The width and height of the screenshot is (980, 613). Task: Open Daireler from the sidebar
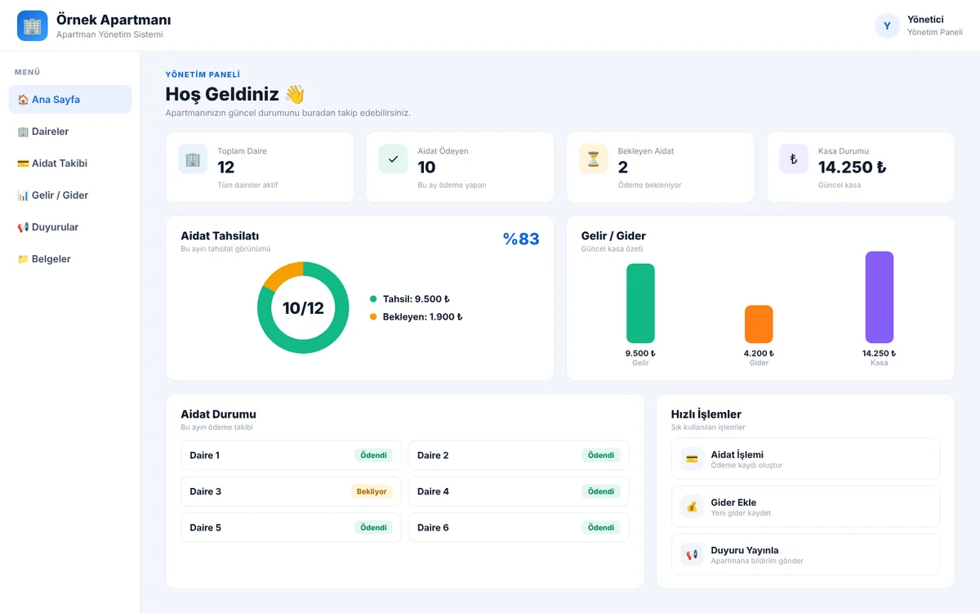pos(70,132)
